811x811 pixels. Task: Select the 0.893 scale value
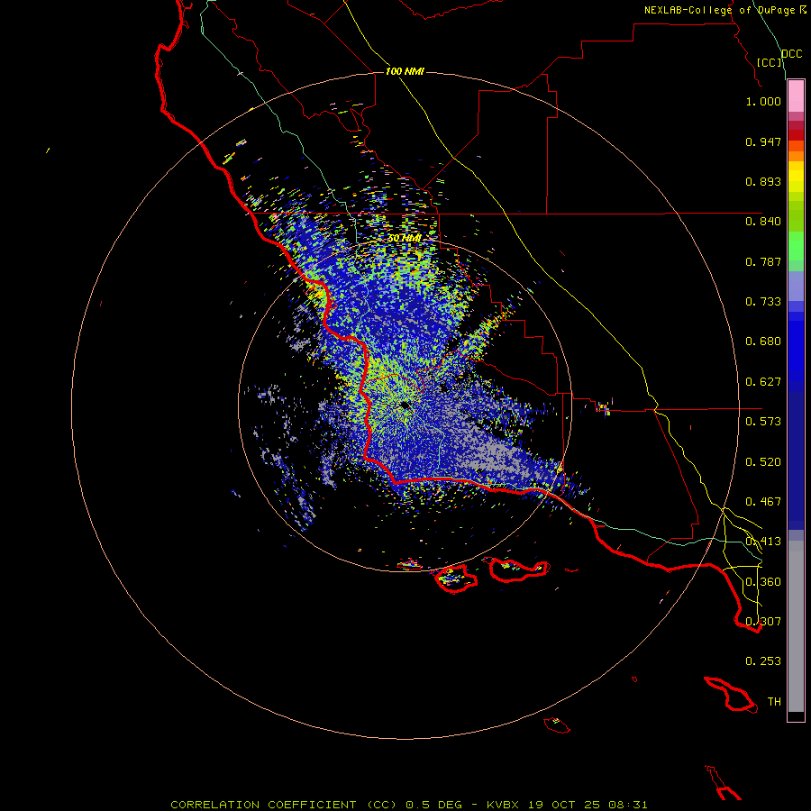763,181
